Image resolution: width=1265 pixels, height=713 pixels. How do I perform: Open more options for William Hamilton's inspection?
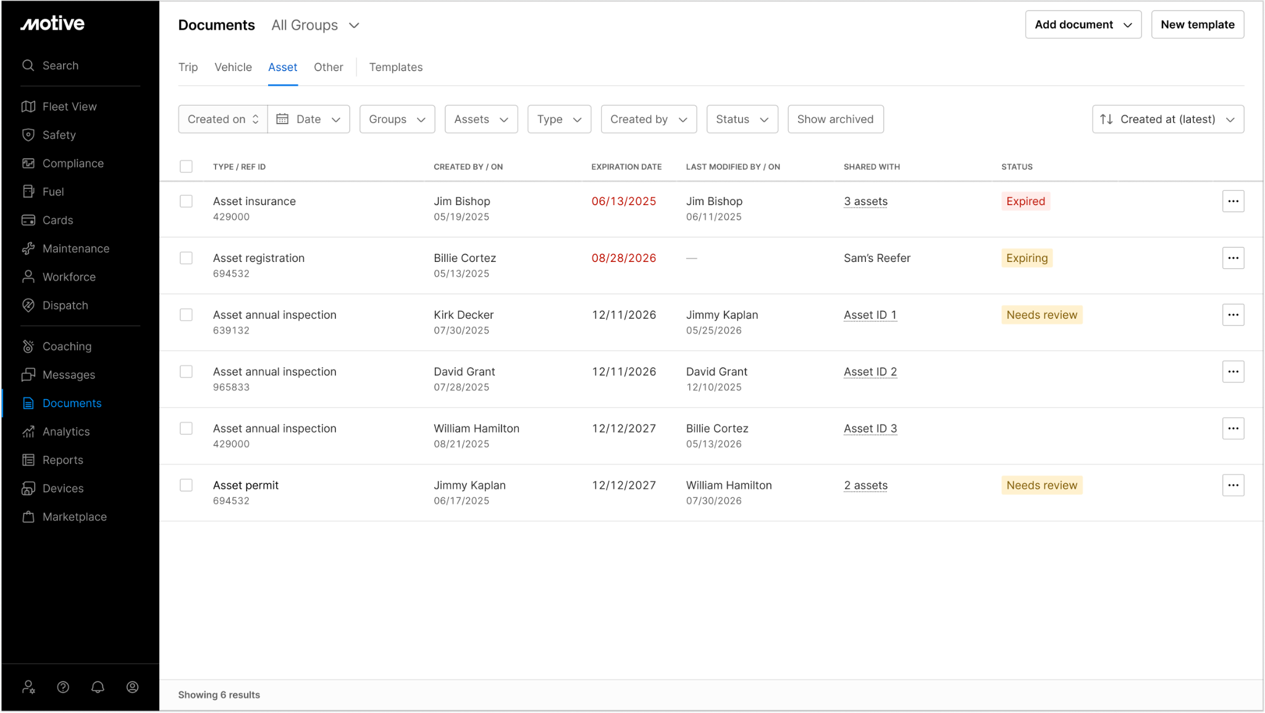pyautogui.click(x=1233, y=429)
